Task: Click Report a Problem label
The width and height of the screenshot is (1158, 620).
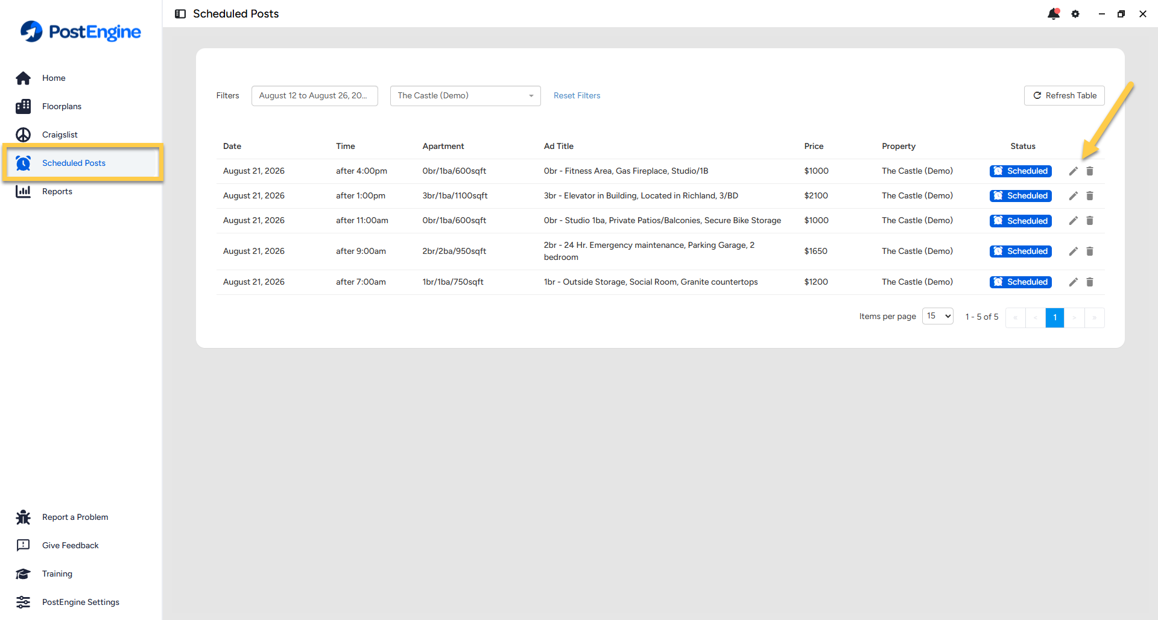Action: (x=75, y=517)
